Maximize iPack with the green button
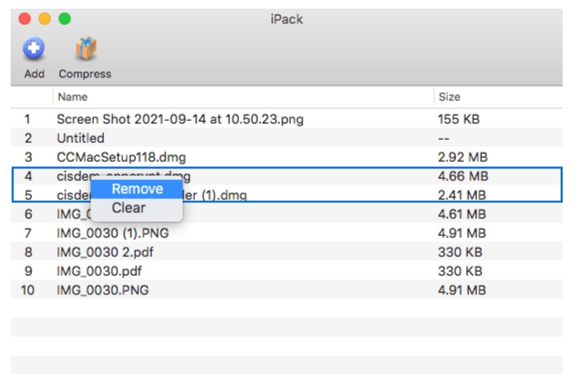578x374 pixels. pos(65,19)
